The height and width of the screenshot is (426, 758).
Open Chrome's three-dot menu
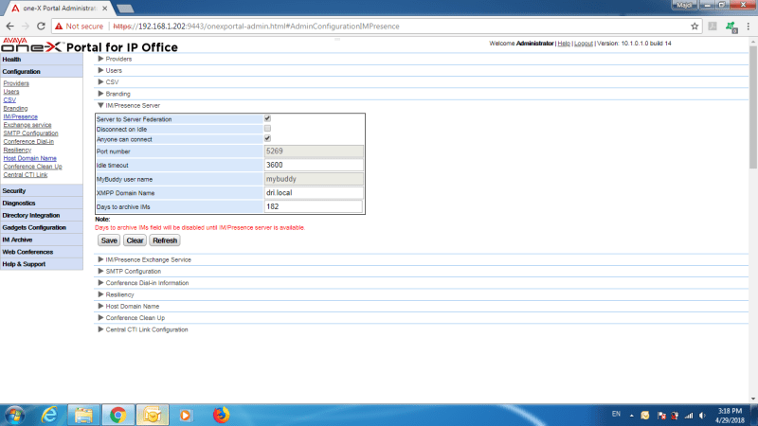(748, 27)
